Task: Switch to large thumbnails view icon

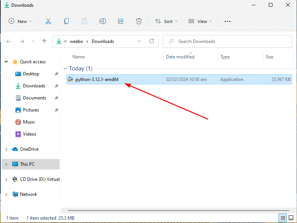Action: tap(291, 218)
